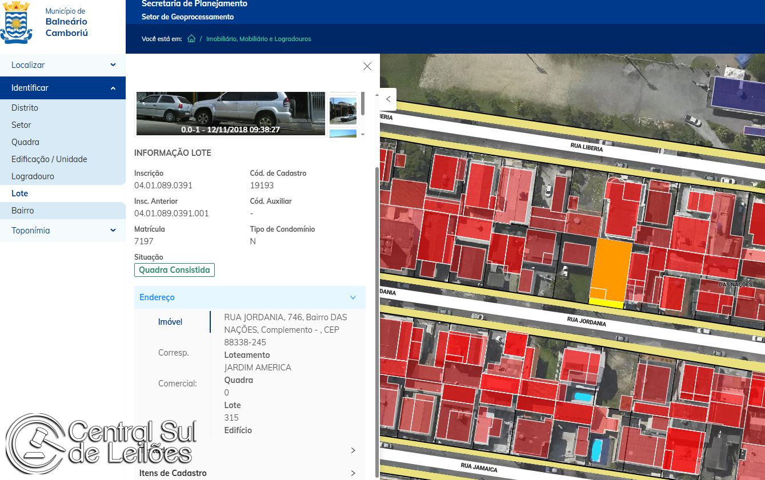Click Lote value 315
Viewport: 765px width, 480px height.
(231, 418)
